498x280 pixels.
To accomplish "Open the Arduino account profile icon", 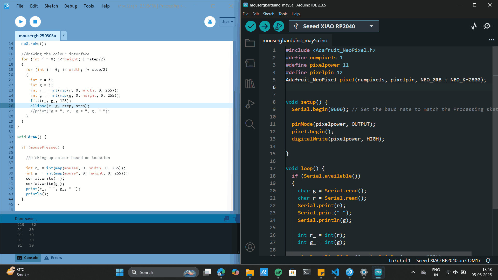I will [250, 247].
